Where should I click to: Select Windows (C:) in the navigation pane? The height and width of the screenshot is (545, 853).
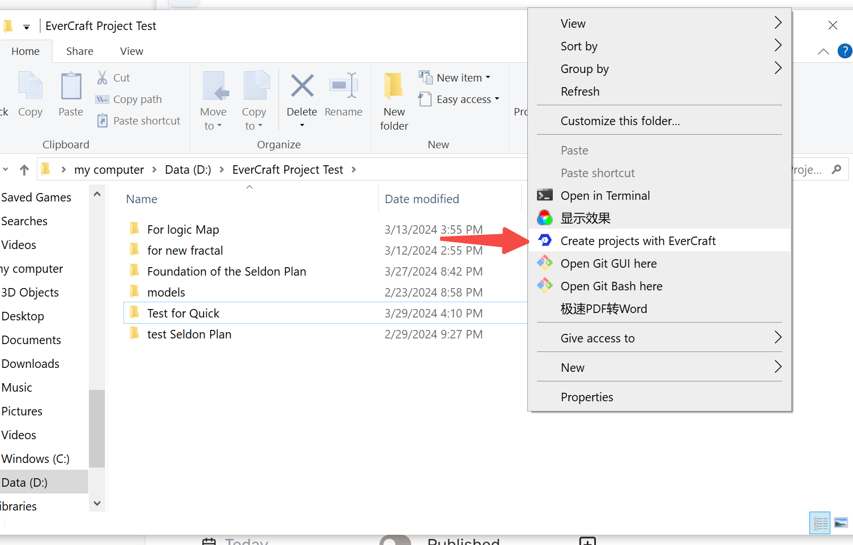pyautogui.click(x=36, y=459)
